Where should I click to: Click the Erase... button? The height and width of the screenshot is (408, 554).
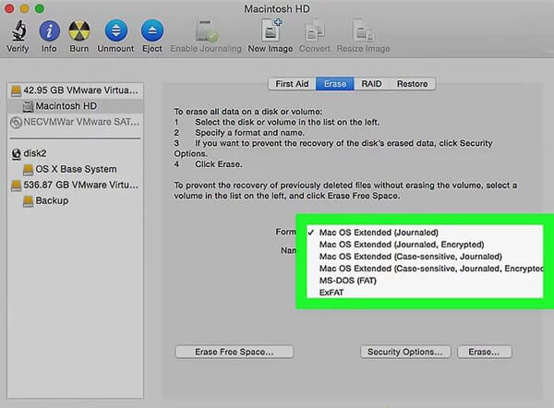[483, 352]
